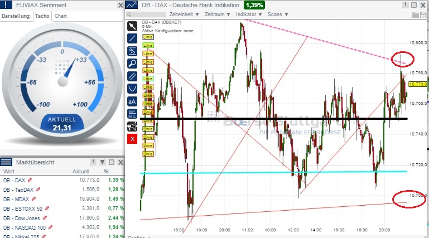Click the 18.904,0 MDAX value
This screenshot has height=238, width=429.
click(x=89, y=199)
